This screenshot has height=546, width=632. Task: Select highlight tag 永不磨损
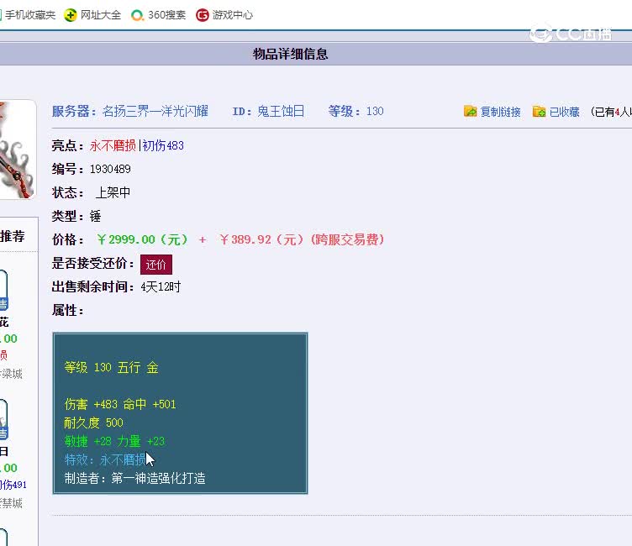(x=113, y=145)
